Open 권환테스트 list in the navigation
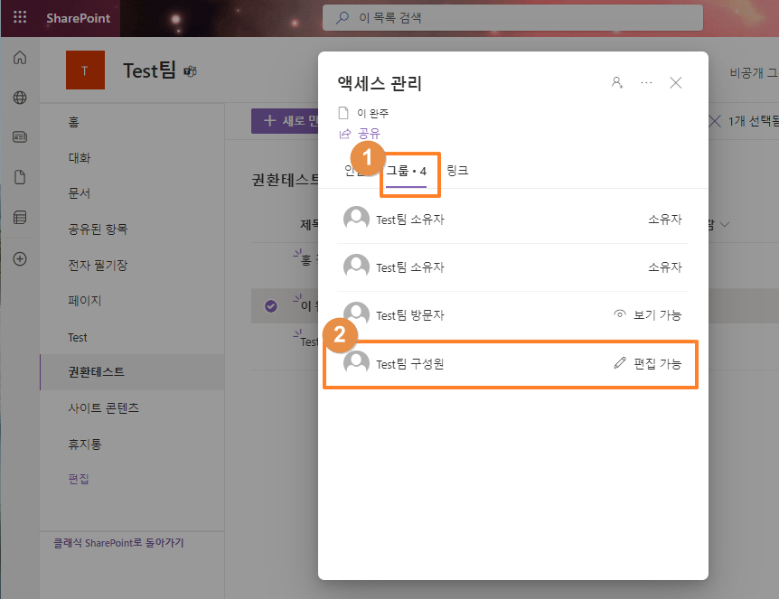 click(97, 372)
